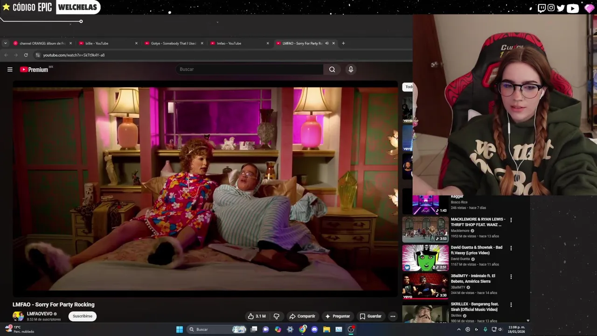The height and width of the screenshot is (336, 597).
Task: Open Google Chrome from the taskbar
Action: (x=302, y=329)
